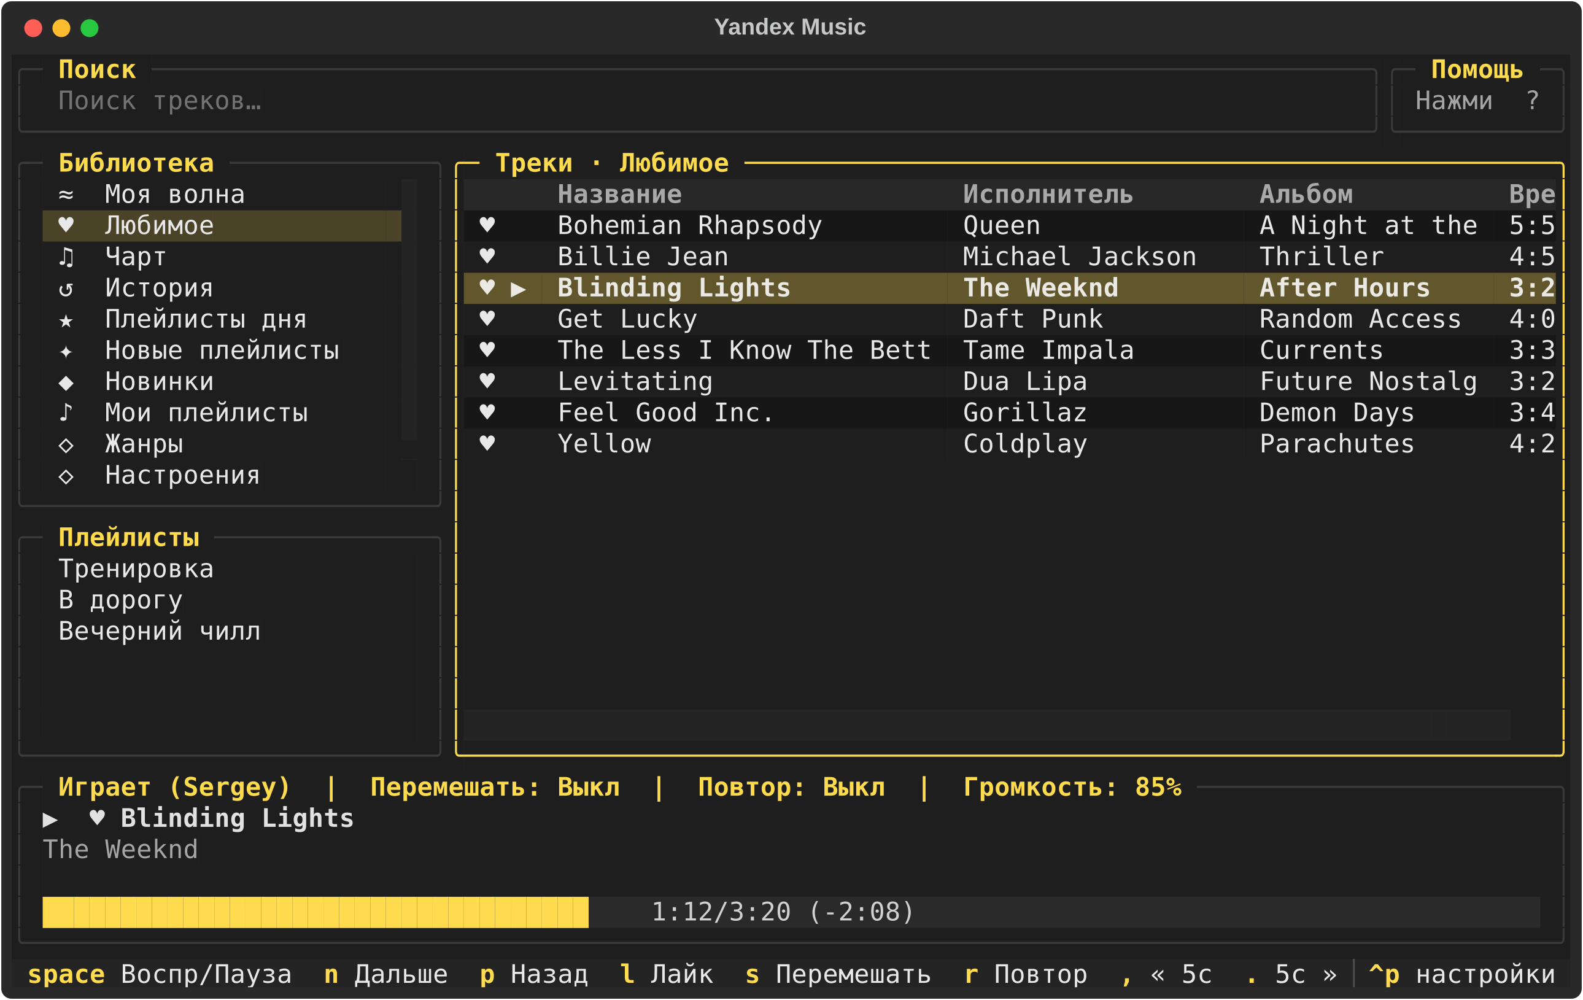Click artist Dua Lipa
The width and height of the screenshot is (1583, 1000).
[1025, 382]
